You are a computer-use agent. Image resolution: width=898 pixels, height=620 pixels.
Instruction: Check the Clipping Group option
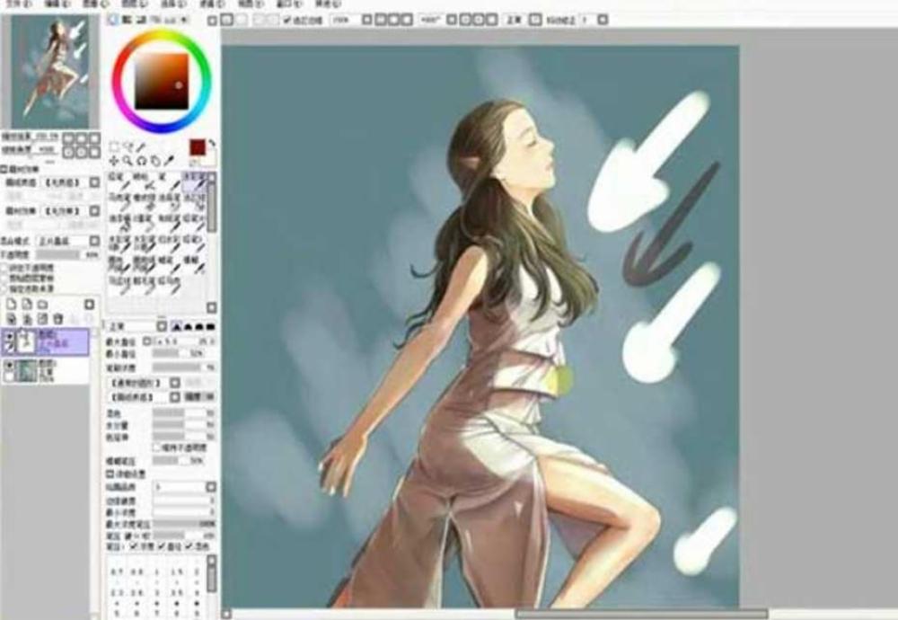[x=5, y=278]
